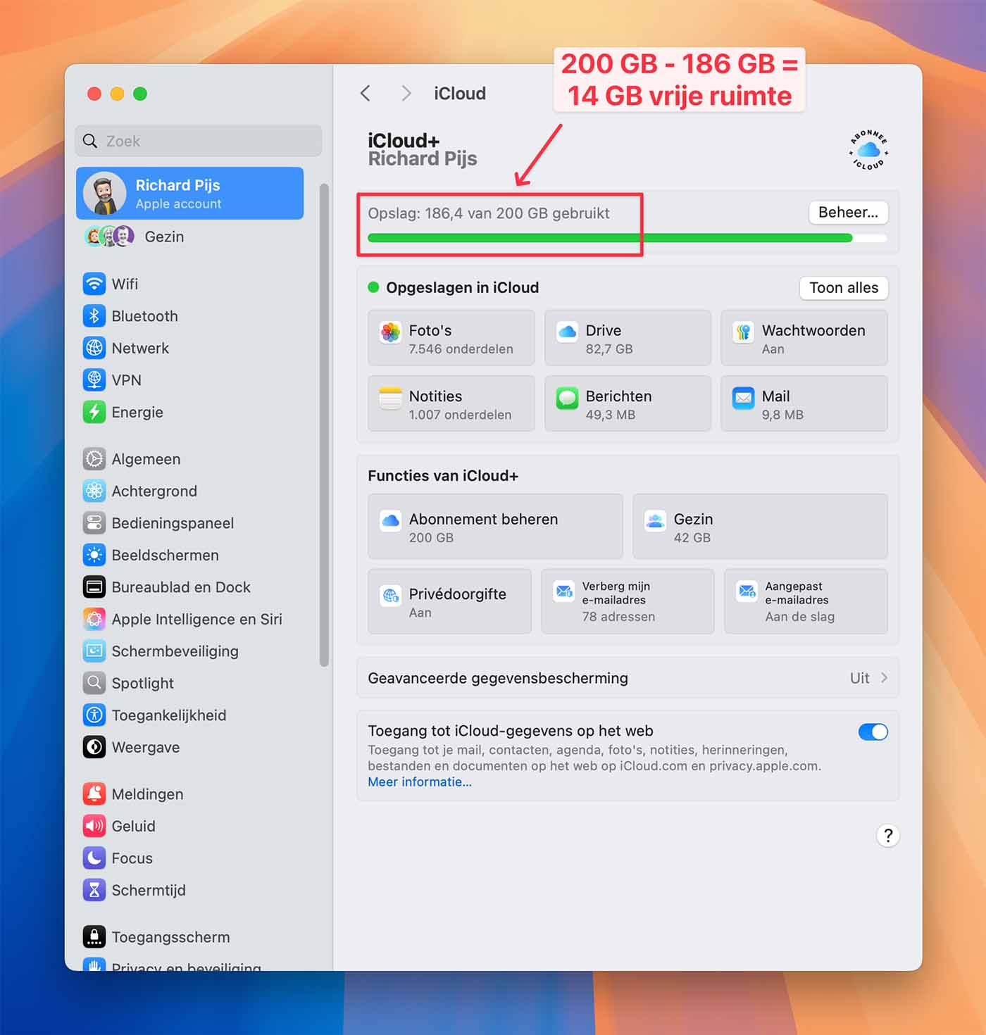The image size is (986, 1035).
Task: Click the Beheer... button
Action: click(x=848, y=213)
